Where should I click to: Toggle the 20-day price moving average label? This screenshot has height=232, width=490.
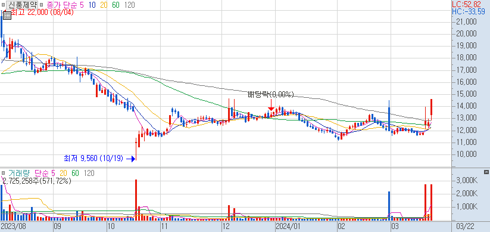coord(104,5)
